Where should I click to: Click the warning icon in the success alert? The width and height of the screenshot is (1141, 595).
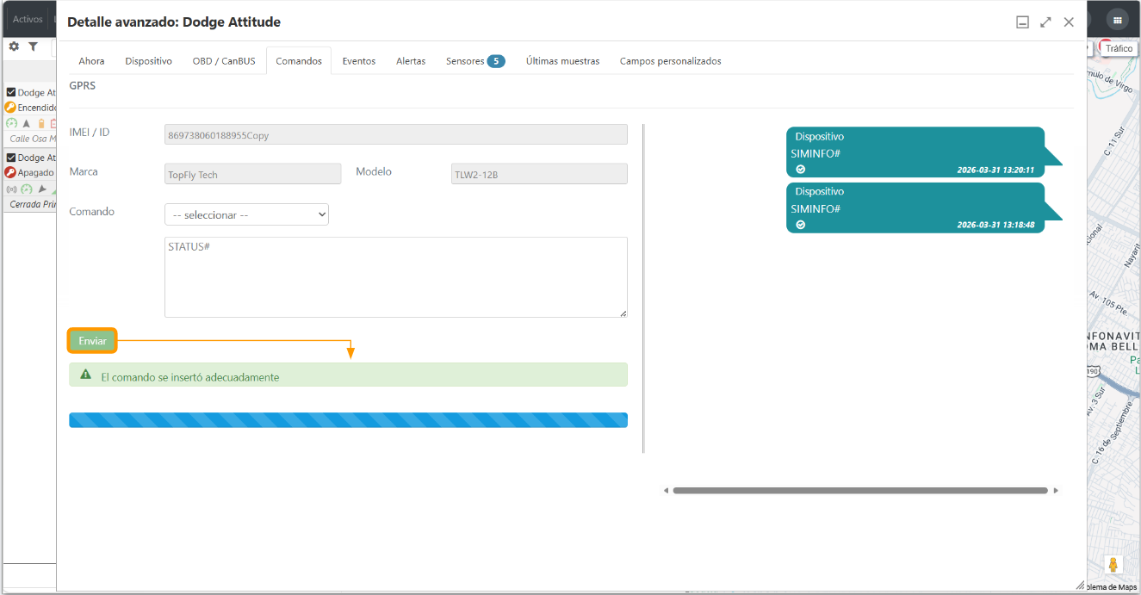[x=85, y=375]
